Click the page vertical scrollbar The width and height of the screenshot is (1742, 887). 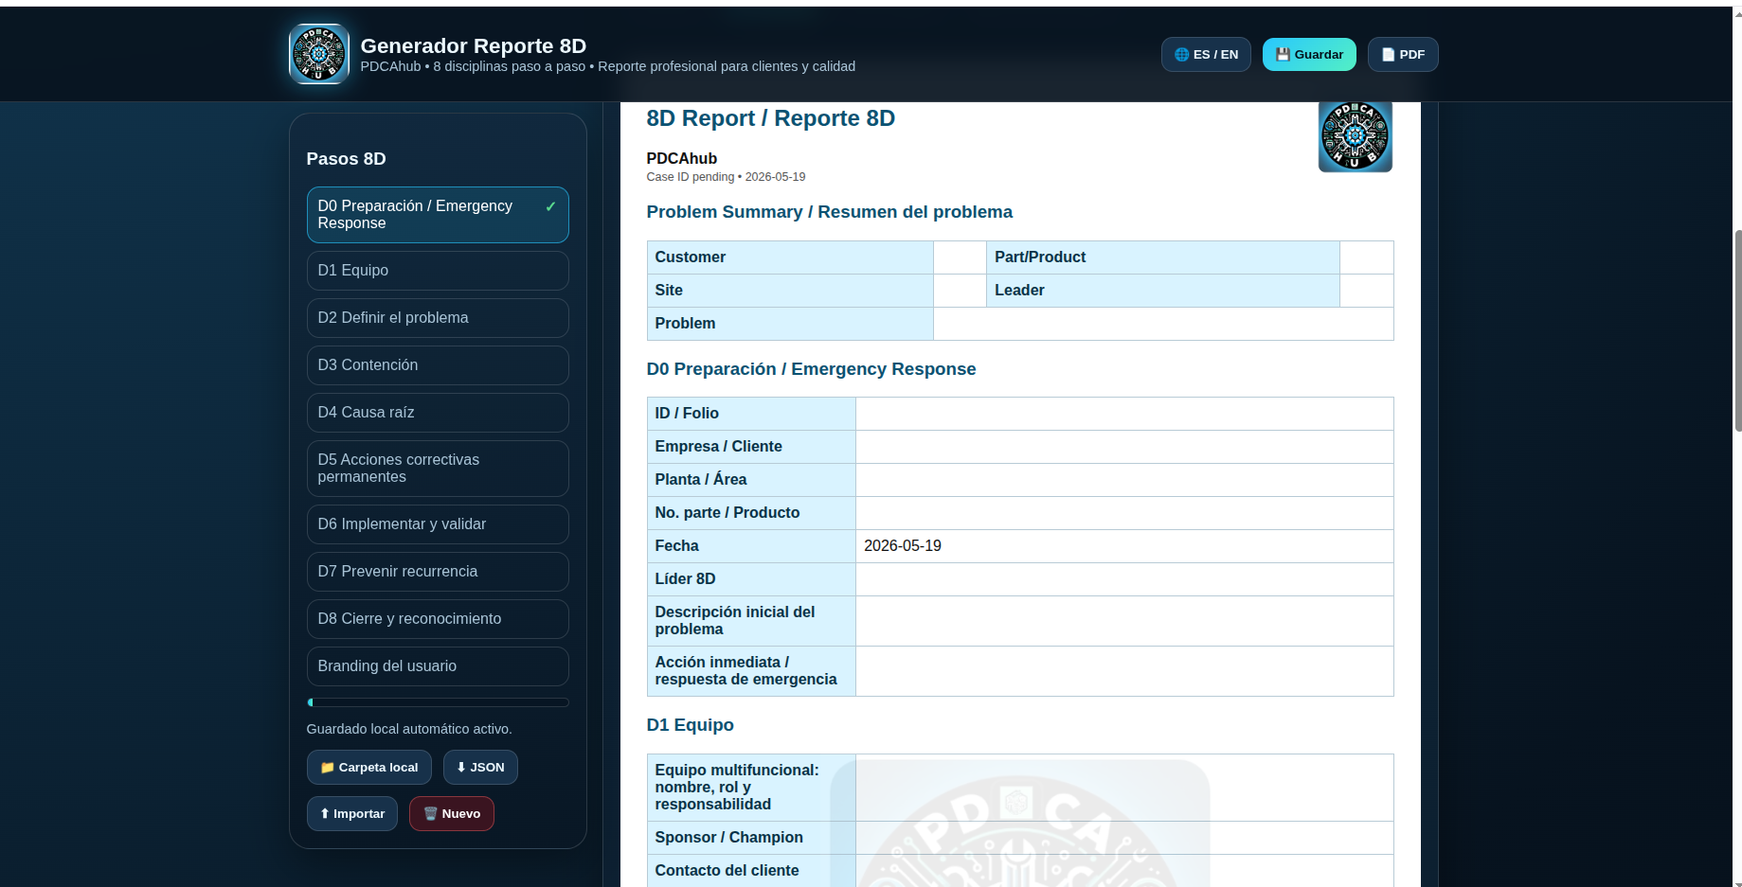point(1736,330)
